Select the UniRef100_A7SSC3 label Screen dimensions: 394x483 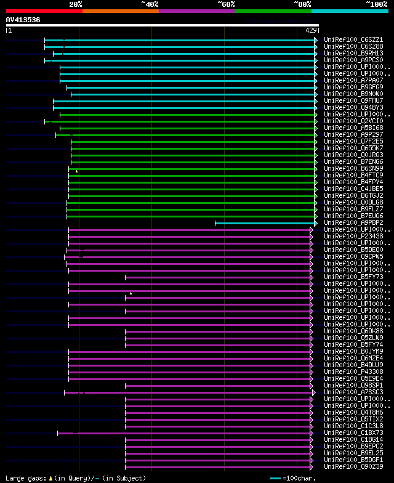[353, 392]
